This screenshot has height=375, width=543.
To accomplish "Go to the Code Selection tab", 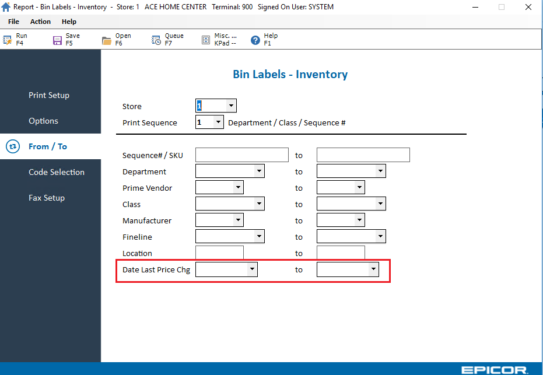I will click(57, 173).
